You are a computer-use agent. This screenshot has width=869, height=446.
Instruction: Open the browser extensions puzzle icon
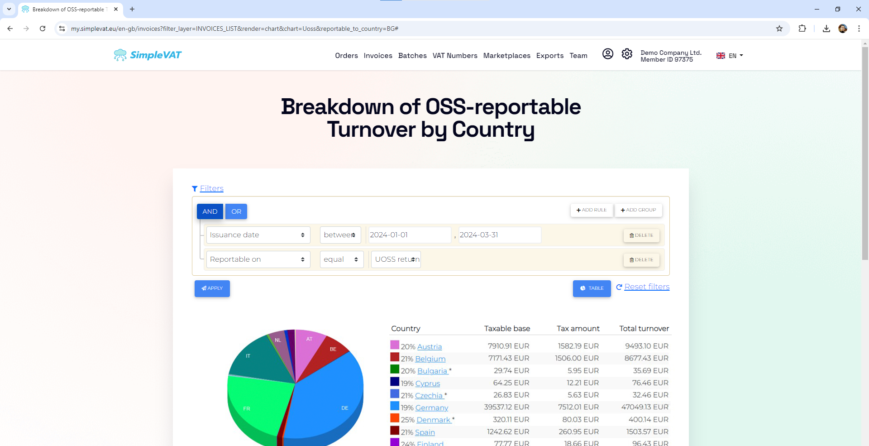(x=802, y=29)
